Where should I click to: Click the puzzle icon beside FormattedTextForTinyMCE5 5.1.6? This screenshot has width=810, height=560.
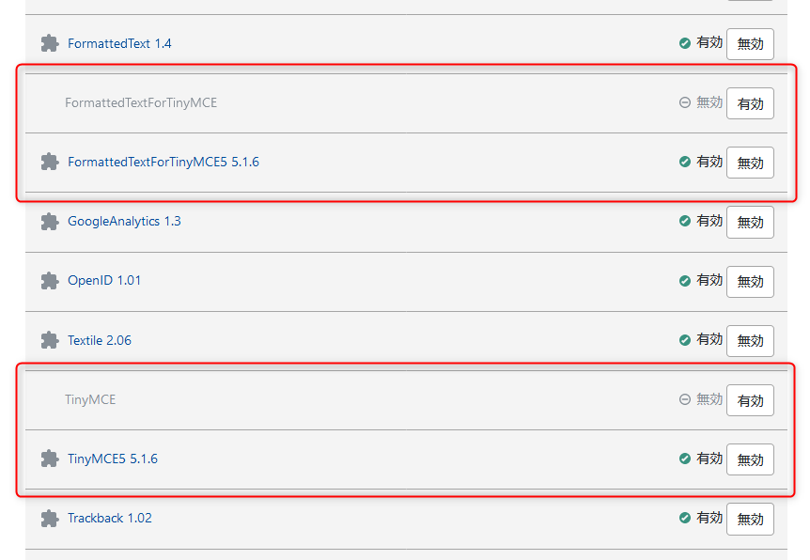(x=50, y=162)
